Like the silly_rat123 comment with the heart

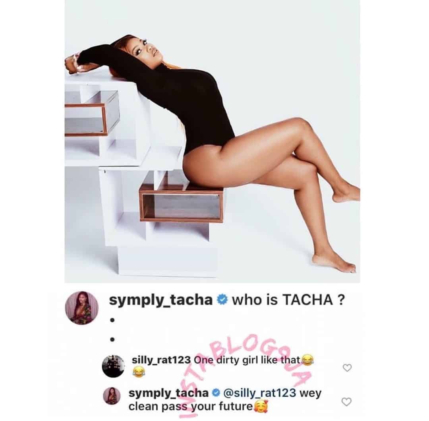click(x=347, y=368)
